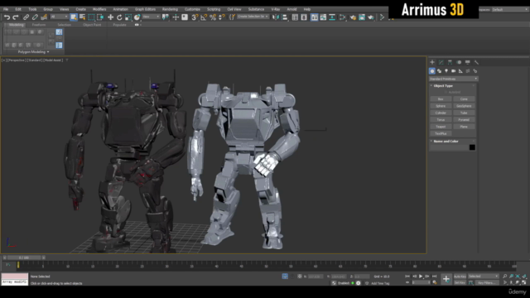Open the Hierarchy tab in the command panel
530x298 pixels.
[450, 62]
